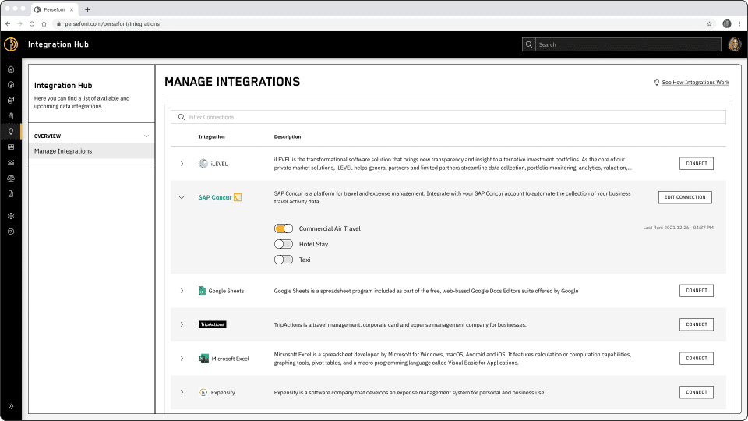Bookmark the page with the star icon
This screenshot has width=748, height=421.
(x=709, y=24)
